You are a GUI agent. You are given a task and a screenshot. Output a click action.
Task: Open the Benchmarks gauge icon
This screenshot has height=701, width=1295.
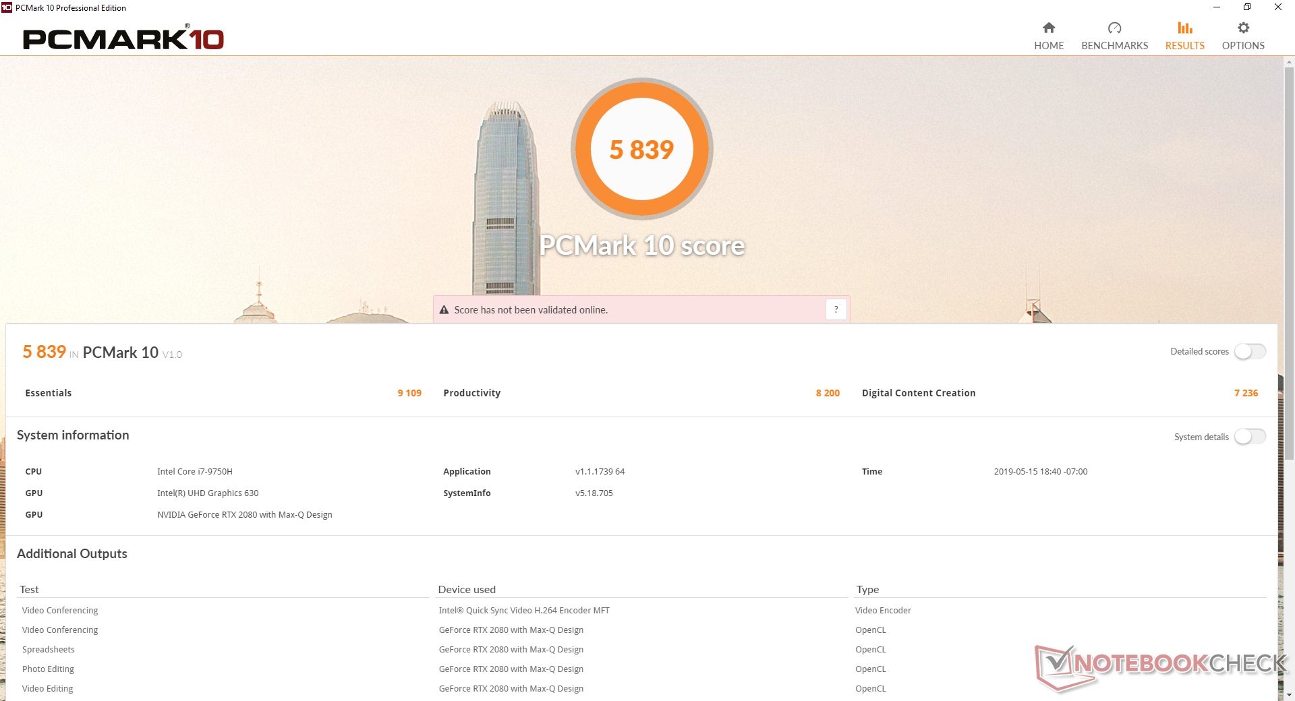click(x=1114, y=28)
